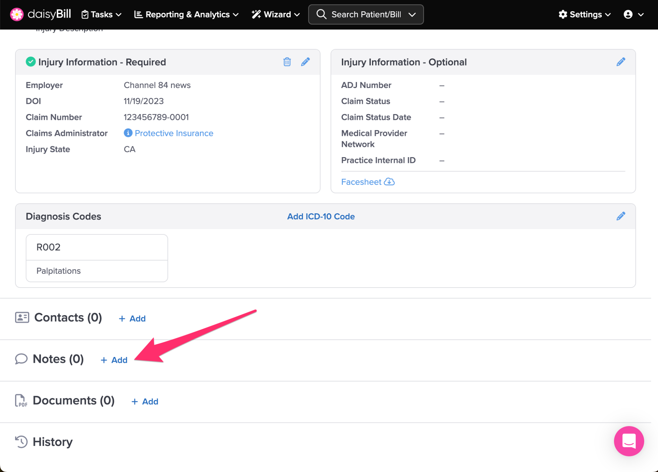Edit Injury Information - Required with pencil

click(305, 62)
